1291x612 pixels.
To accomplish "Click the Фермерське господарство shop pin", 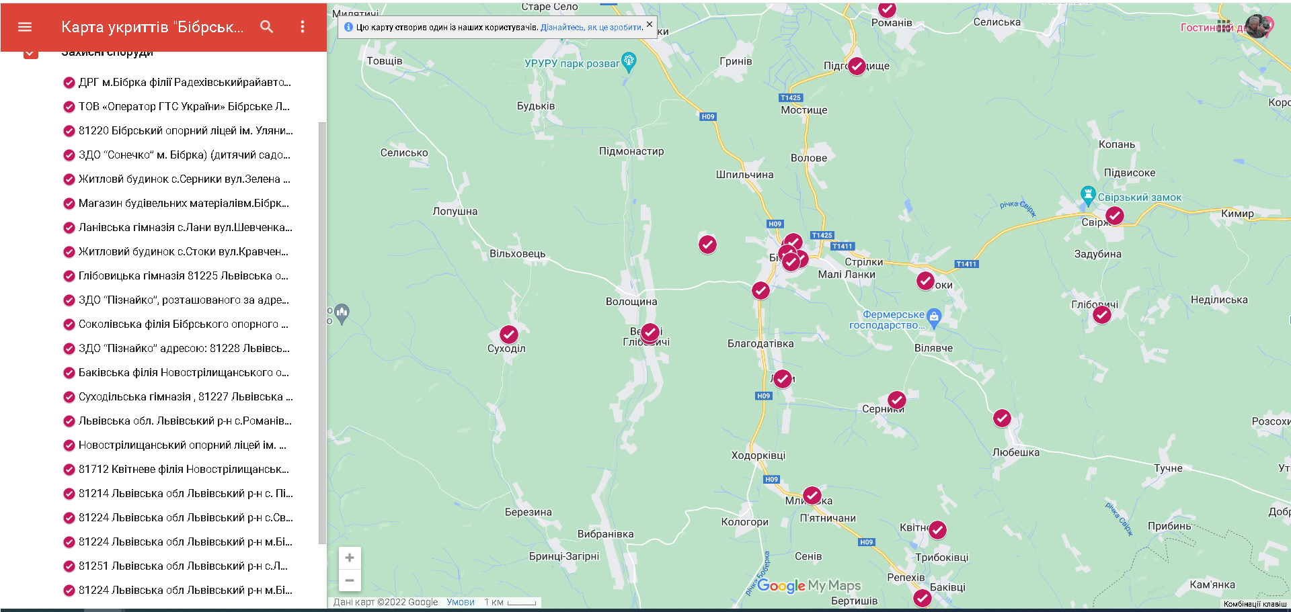I will [933, 317].
